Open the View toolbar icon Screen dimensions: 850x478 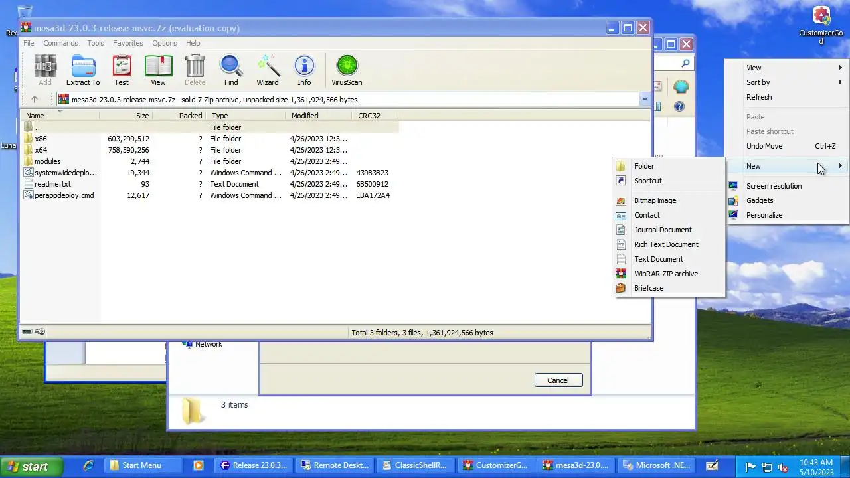pyautogui.click(x=158, y=70)
